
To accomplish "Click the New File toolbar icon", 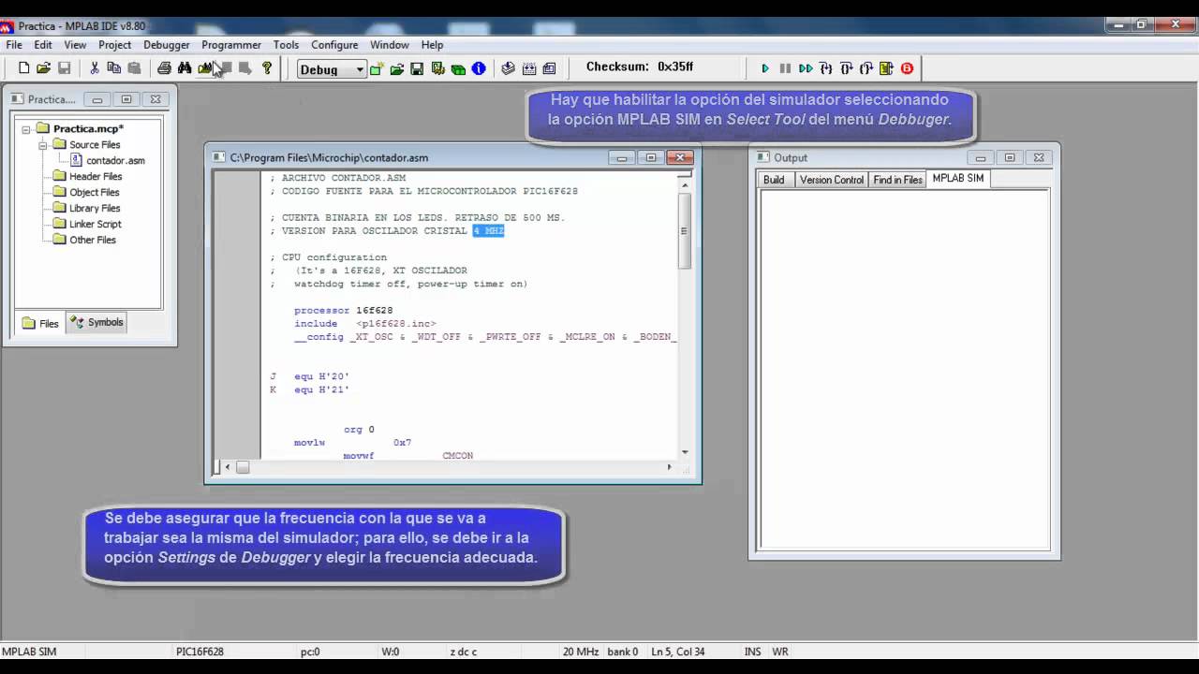I will (24, 68).
